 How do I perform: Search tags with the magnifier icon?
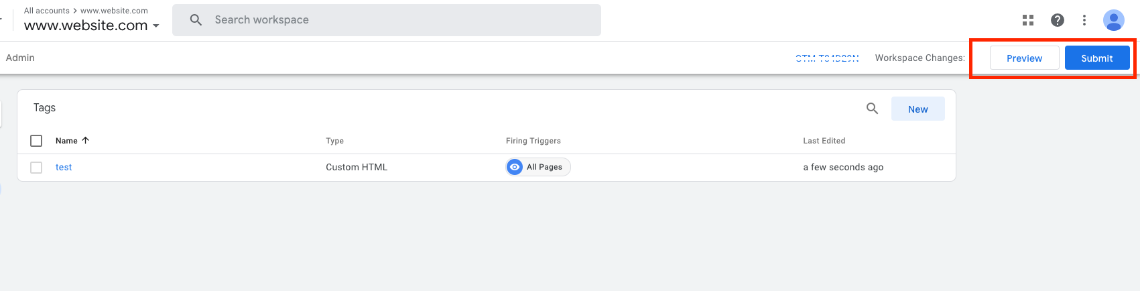[872, 109]
